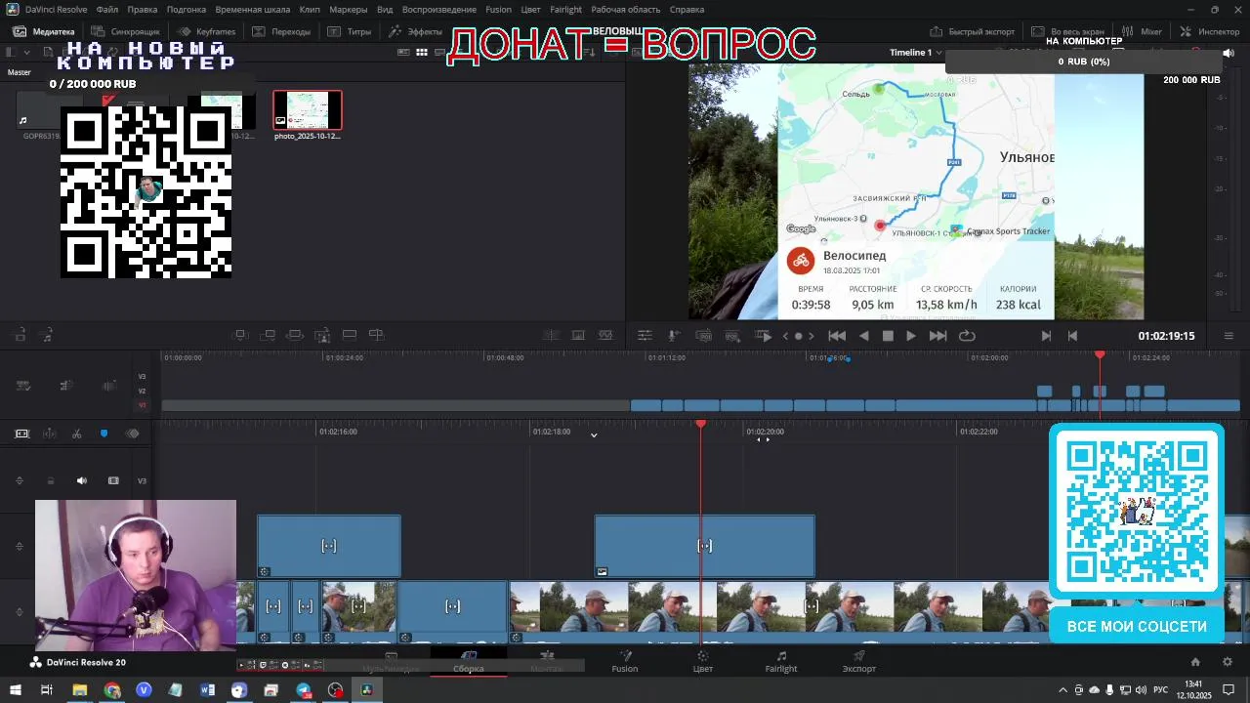This screenshot has height=703, width=1250.
Task: Open the fast review play dropdown
Action: click(765, 336)
